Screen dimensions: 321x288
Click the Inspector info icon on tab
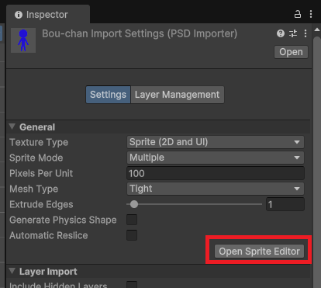point(19,15)
